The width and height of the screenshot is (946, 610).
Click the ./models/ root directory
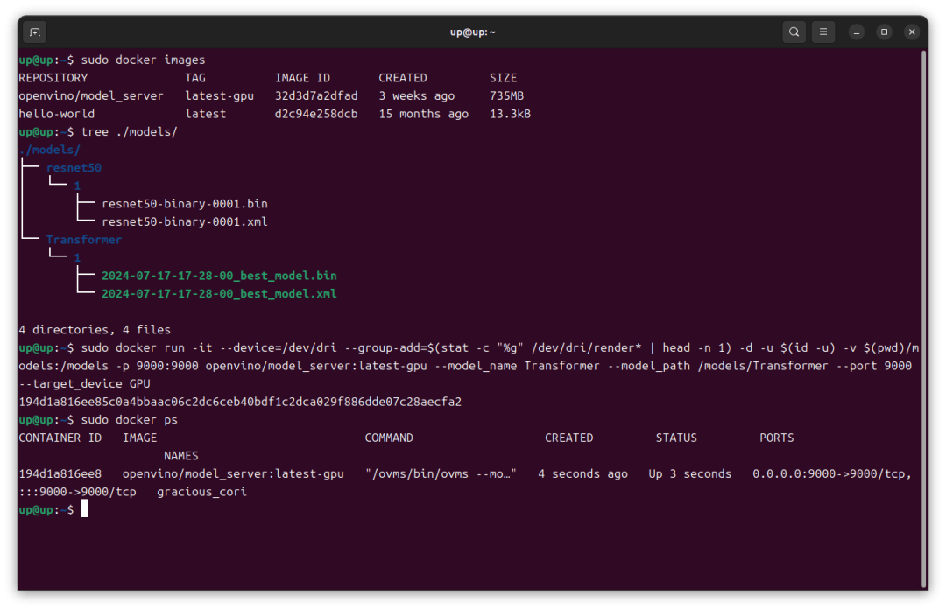[49, 150]
